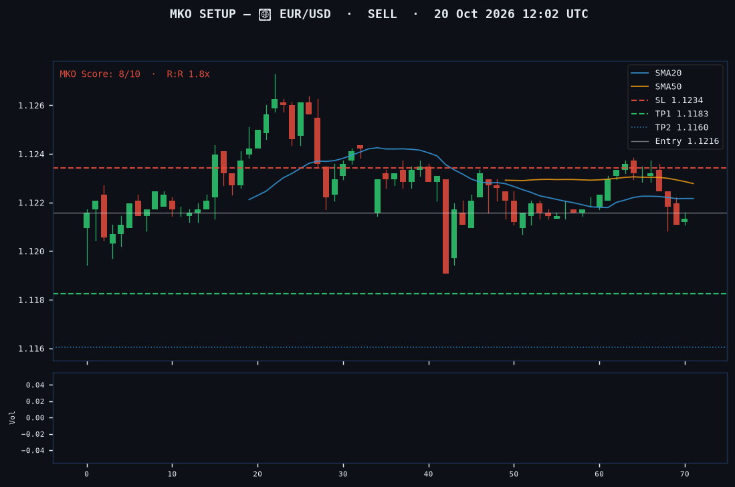735x487 pixels.
Task: Click the SMA50 legend entry
Action: coord(656,87)
